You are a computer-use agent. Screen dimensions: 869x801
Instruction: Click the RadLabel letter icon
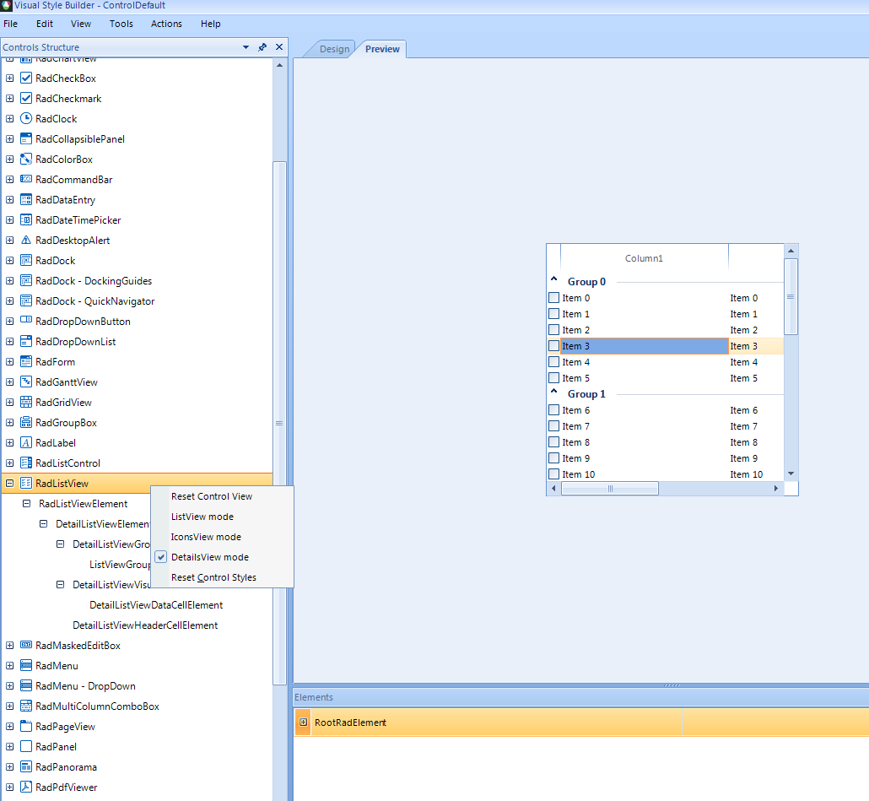click(x=26, y=443)
